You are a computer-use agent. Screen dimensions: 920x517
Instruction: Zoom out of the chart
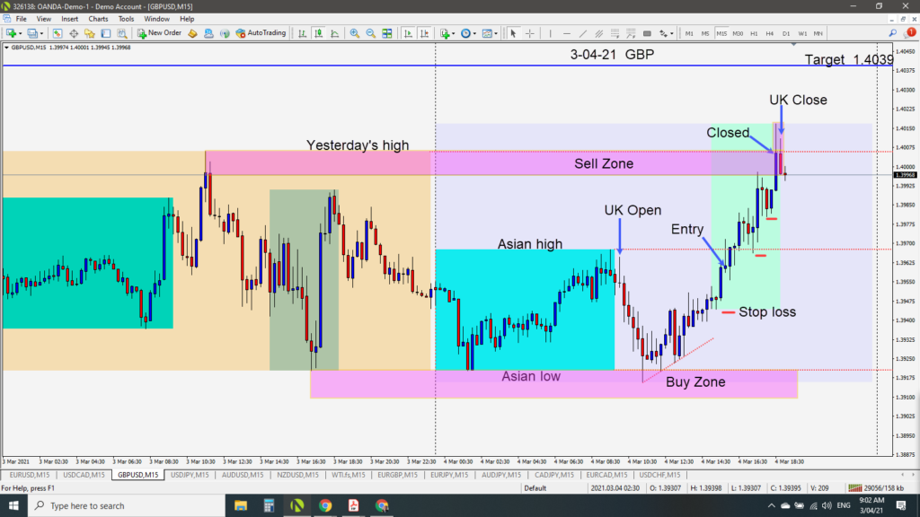(370, 33)
